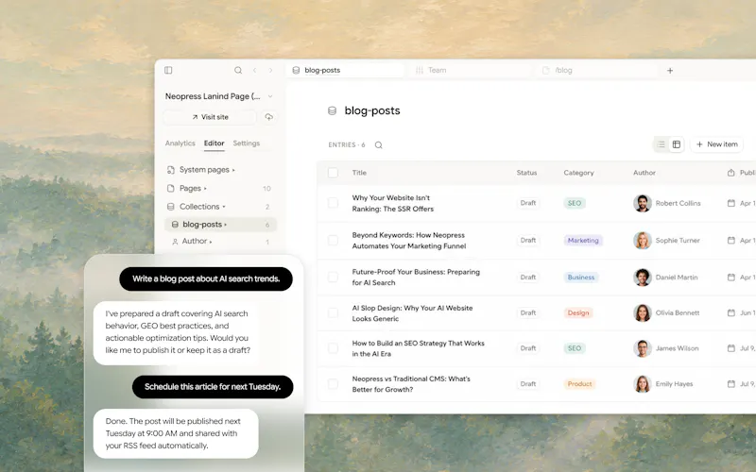Check the 'How to Build an SEO Strategy' row
Viewport: 756px width, 472px height.
(333, 348)
